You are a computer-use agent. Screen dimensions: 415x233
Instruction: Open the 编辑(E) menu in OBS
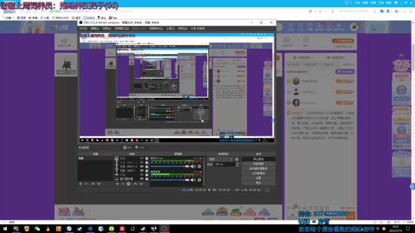95,28
